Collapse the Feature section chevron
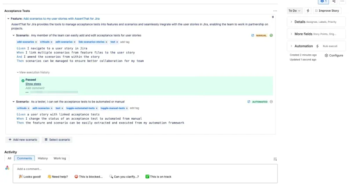349x184 pixels. click(x=8, y=19)
